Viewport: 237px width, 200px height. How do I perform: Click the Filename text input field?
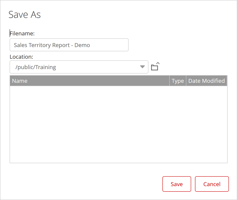pos(69,45)
